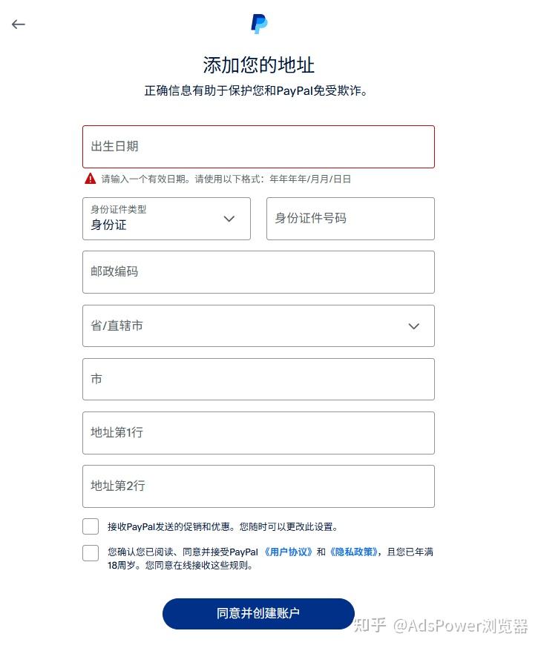Click the 省/直辖市 chevron arrow
The width and height of the screenshot is (541, 648).
(x=414, y=326)
